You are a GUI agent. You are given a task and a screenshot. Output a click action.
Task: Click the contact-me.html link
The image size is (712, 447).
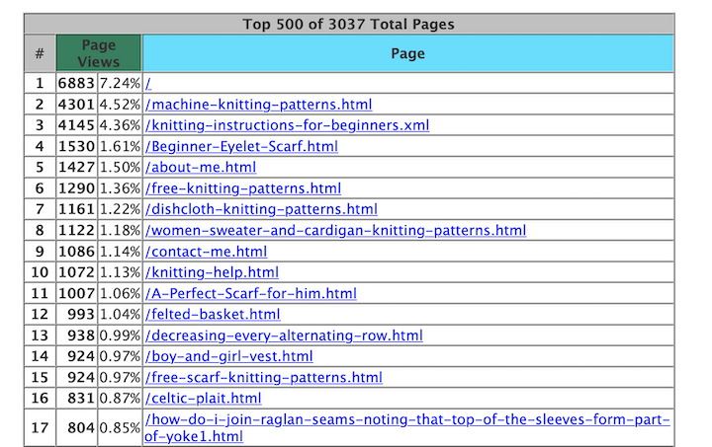click(206, 252)
